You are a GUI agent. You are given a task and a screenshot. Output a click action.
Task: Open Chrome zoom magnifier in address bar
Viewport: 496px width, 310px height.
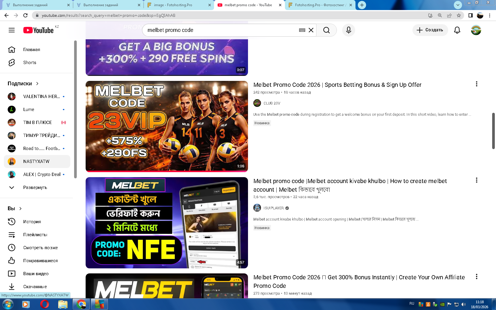pyautogui.click(x=440, y=15)
